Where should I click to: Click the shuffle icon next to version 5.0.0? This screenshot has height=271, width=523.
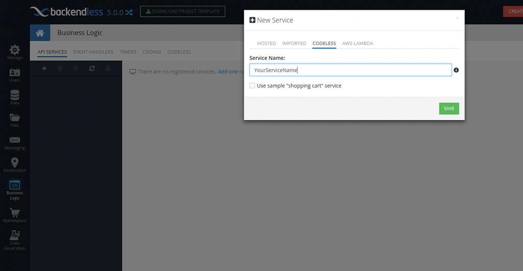click(x=129, y=13)
